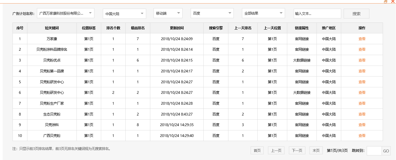The height and width of the screenshot is (160, 396).
Task: Click the 上一页 previous page button
Action: (x=276, y=150)
